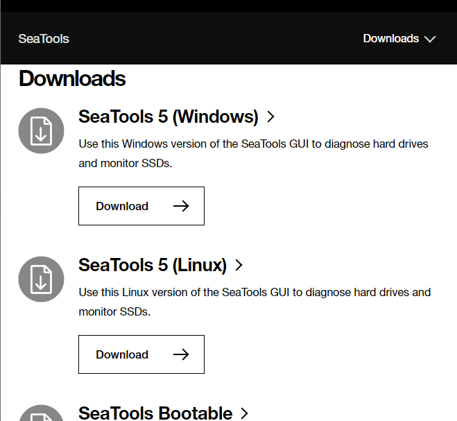Open the Downloads dropdown in header
The height and width of the screenshot is (421, 457).
pyautogui.click(x=399, y=38)
